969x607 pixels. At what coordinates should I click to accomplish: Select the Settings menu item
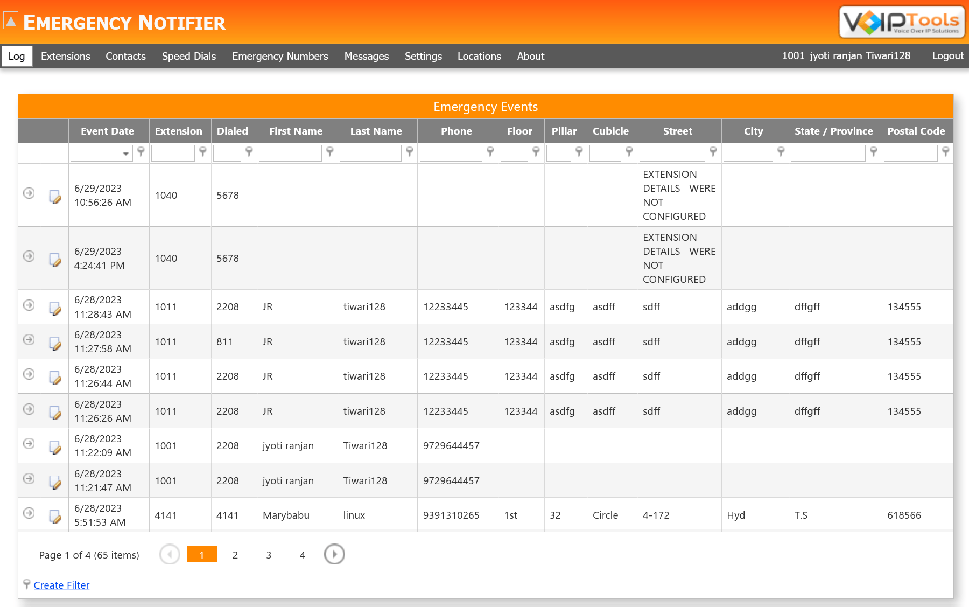[x=423, y=56]
